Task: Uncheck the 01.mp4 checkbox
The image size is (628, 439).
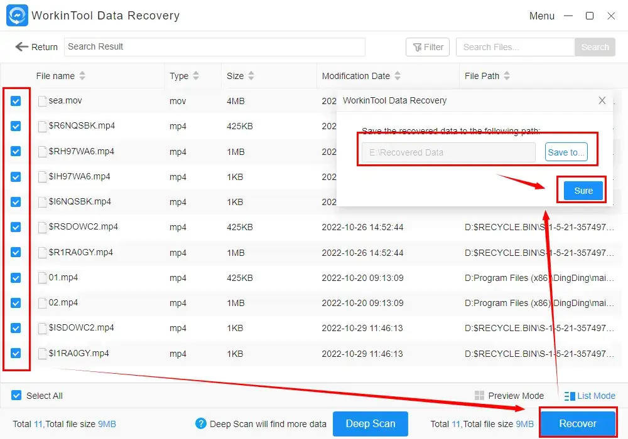Action: [16, 277]
